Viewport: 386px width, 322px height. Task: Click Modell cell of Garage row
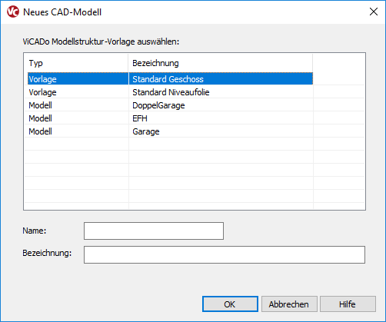(40, 131)
